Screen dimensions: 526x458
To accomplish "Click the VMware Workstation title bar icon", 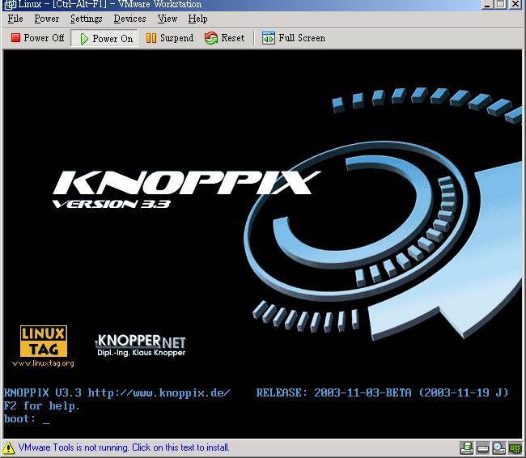I will (x=10, y=4).
